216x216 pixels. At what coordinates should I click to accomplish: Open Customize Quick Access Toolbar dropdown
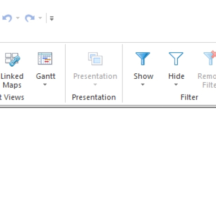pyautogui.click(x=52, y=18)
